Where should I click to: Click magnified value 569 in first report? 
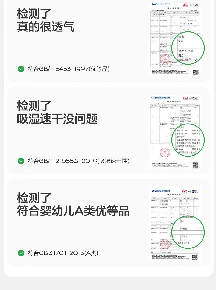181,41
